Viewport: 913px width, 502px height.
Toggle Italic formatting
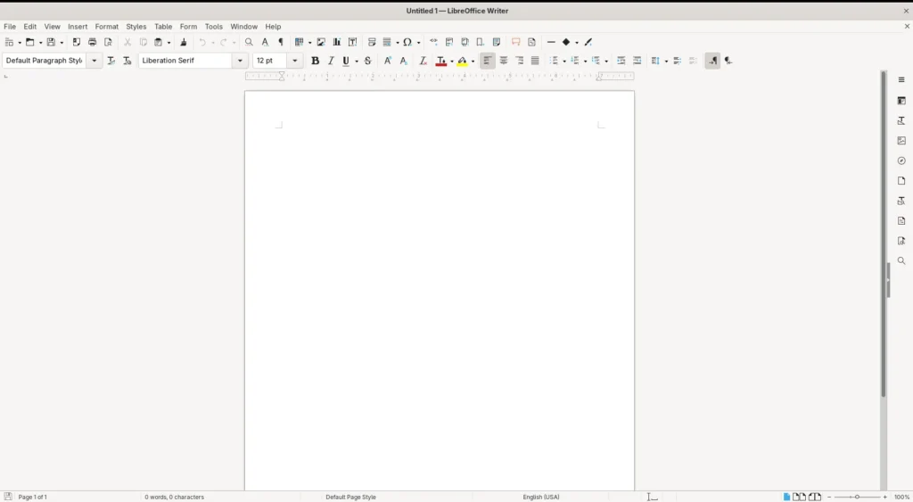coord(331,61)
